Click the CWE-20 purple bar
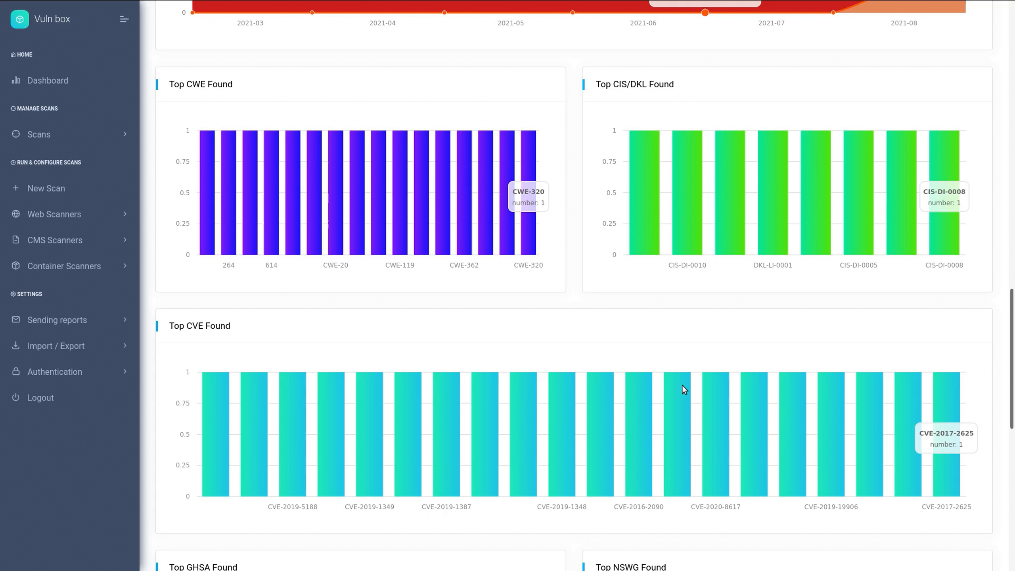Image resolution: width=1015 pixels, height=571 pixels. tap(335, 192)
